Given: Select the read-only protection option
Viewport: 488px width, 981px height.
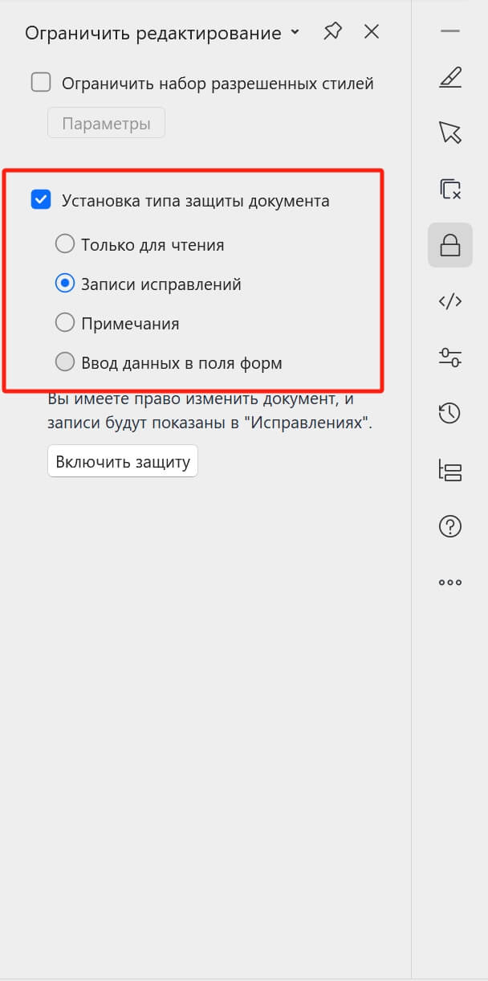Looking at the screenshot, I should click(x=65, y=243).
